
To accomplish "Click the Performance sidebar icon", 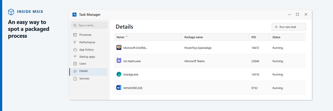I will tap(75, 42).
